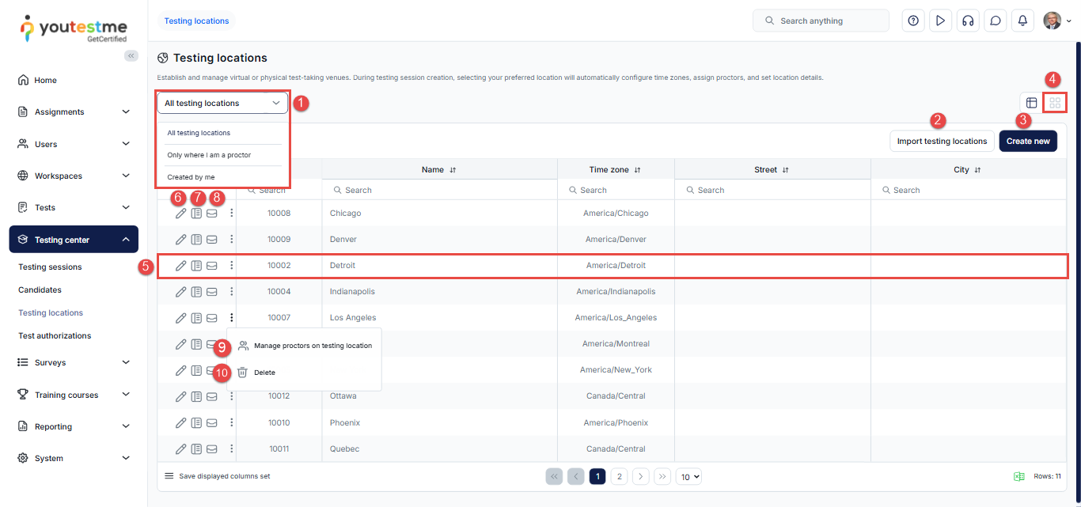The height and width of the screenshot is (507, 1081).
Task: Export table to Excel icon
Action: click(x=1019, y=476)
